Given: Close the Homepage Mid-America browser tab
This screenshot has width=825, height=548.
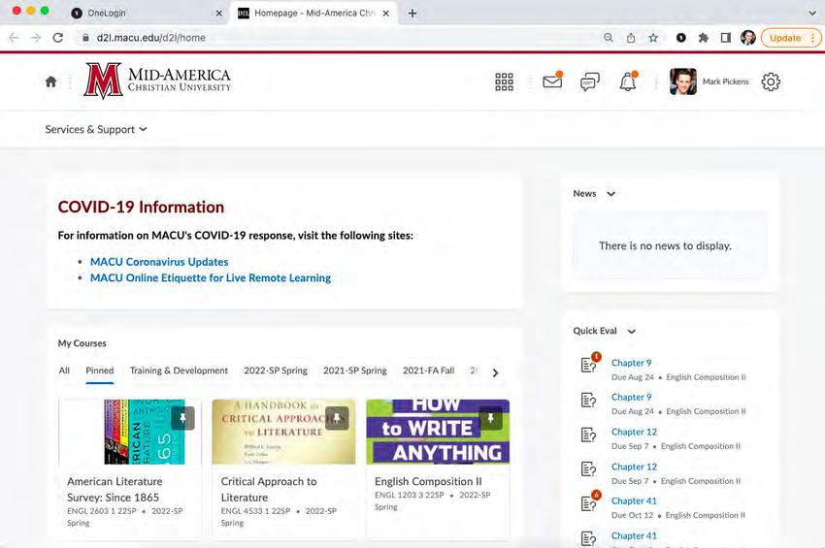Looking at the screenshot, I should (386, 14).
